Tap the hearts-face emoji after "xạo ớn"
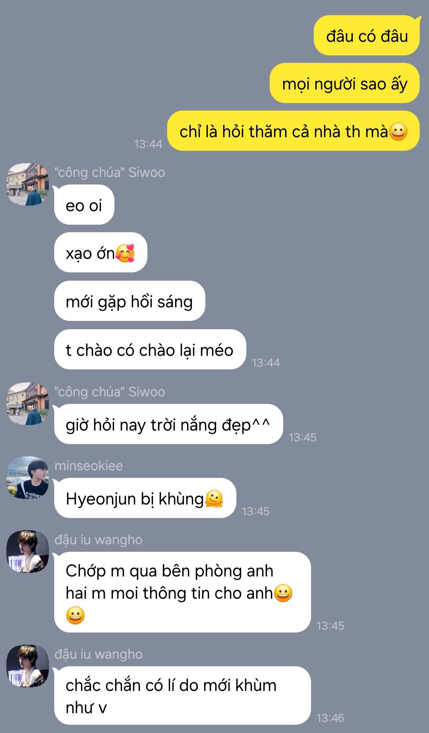429x733 pixels. (125, 253)
